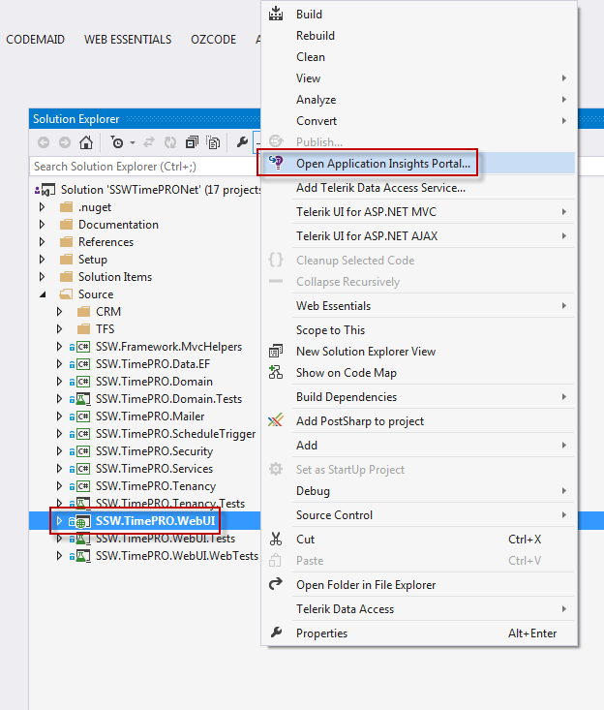Viewport: 604px width, 710px height.
Task: Click the PostSharp icon in context menu
Action: coord(276,421)
